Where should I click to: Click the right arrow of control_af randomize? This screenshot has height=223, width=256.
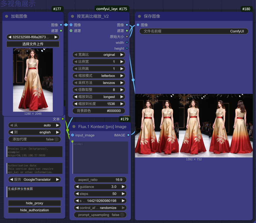123,208
